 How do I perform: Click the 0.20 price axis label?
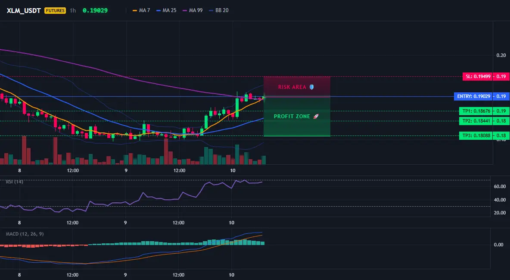tap(501, 55)
